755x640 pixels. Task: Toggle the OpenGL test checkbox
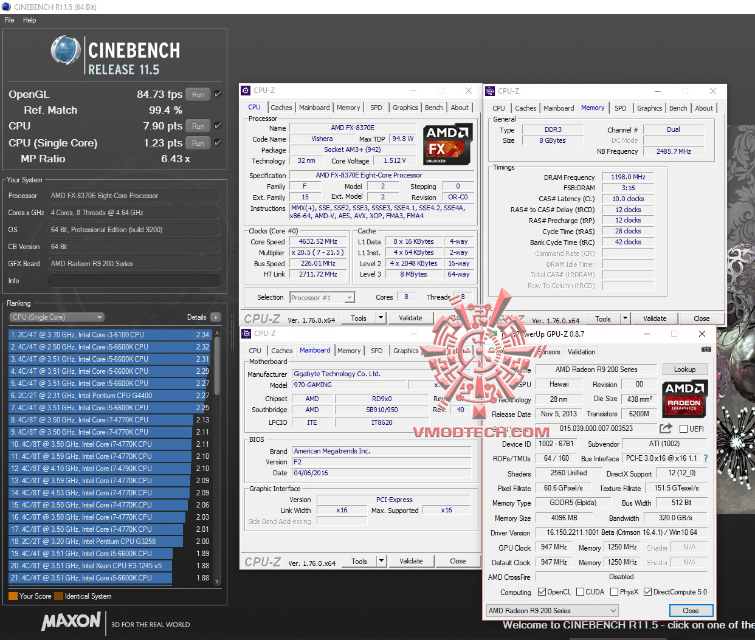coord(218,94)
